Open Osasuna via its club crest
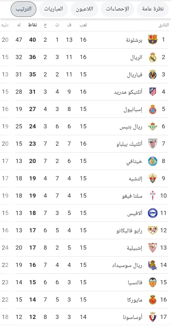The image size is (171, 326). tap(152, 317)
